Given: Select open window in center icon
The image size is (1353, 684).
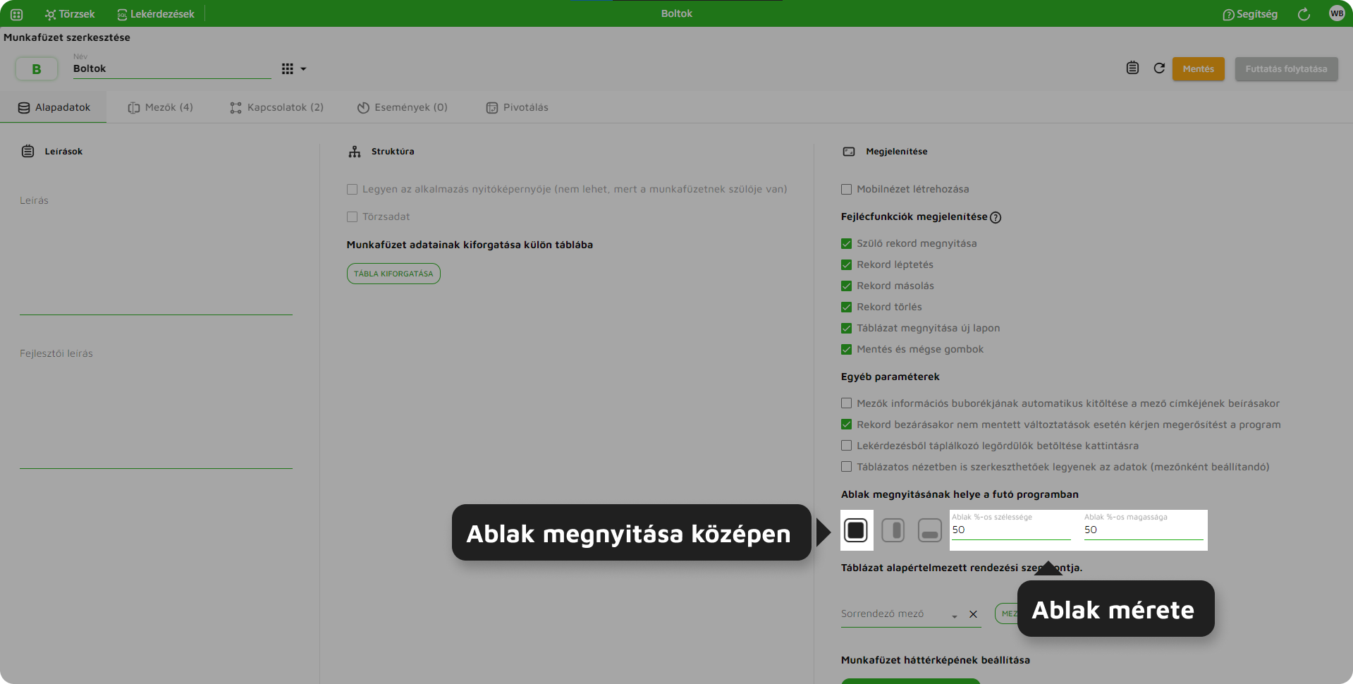Looking at the screenshot, I should tap(856, 530).
